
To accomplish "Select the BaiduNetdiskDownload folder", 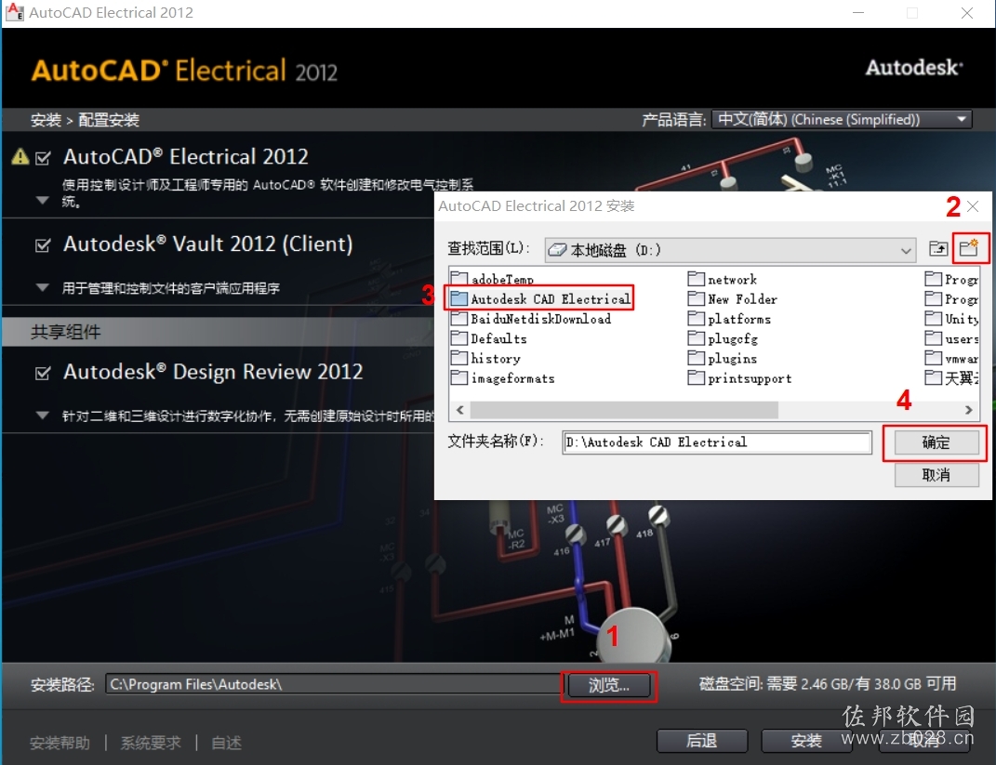I will click(x=531, y=319).
